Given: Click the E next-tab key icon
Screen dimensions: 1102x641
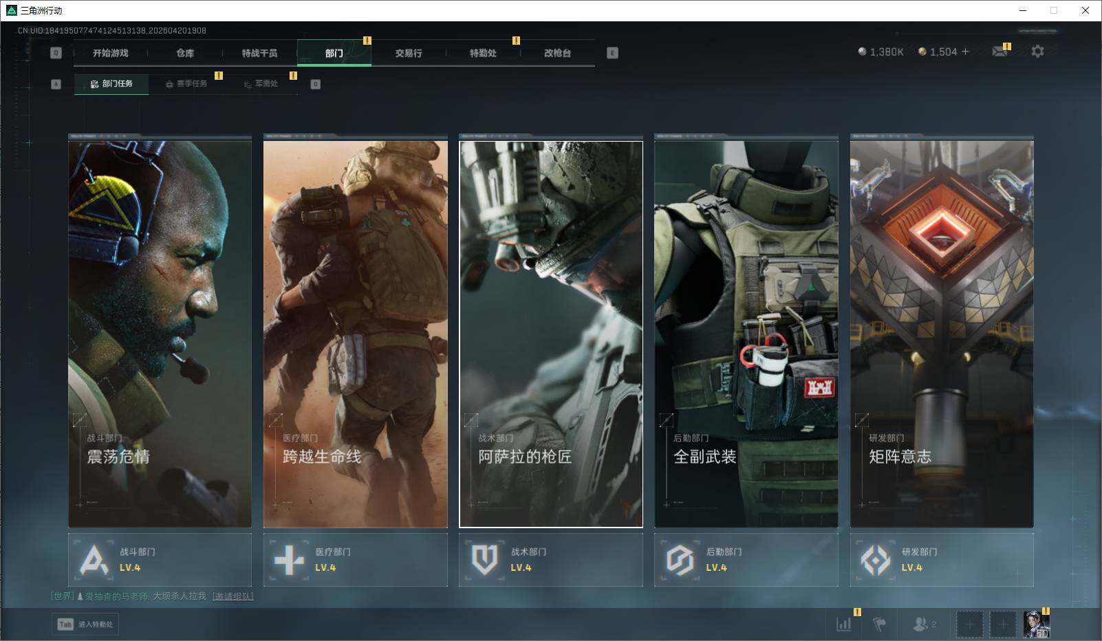Looking at the screenshot, I should pyautogui.click(x=612, y=53).
